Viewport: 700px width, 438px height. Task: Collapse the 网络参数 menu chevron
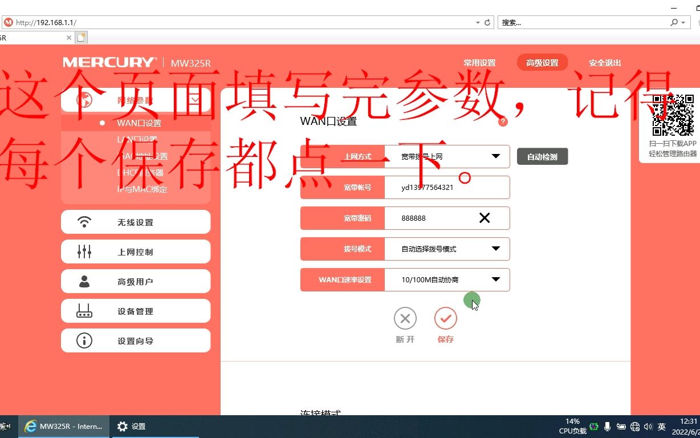[196, 99]
